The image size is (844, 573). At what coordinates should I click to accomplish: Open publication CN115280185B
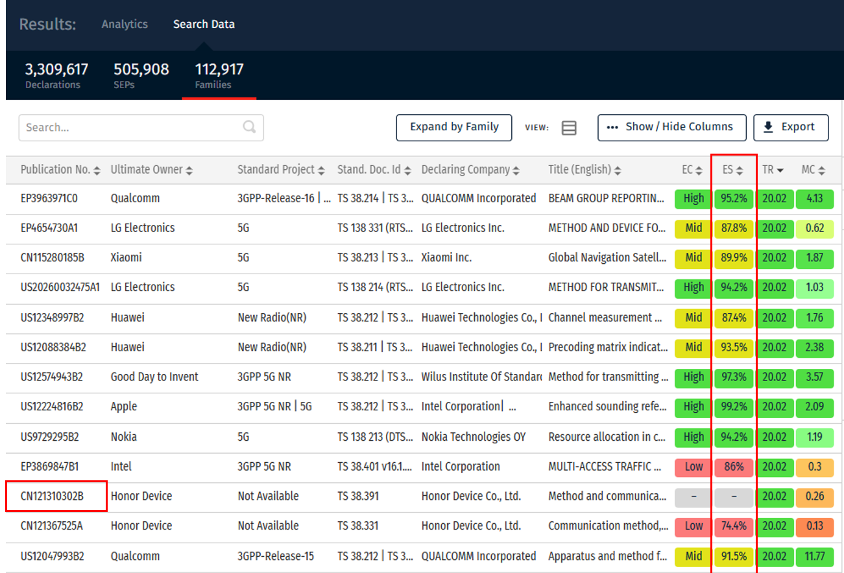(52, 258)
